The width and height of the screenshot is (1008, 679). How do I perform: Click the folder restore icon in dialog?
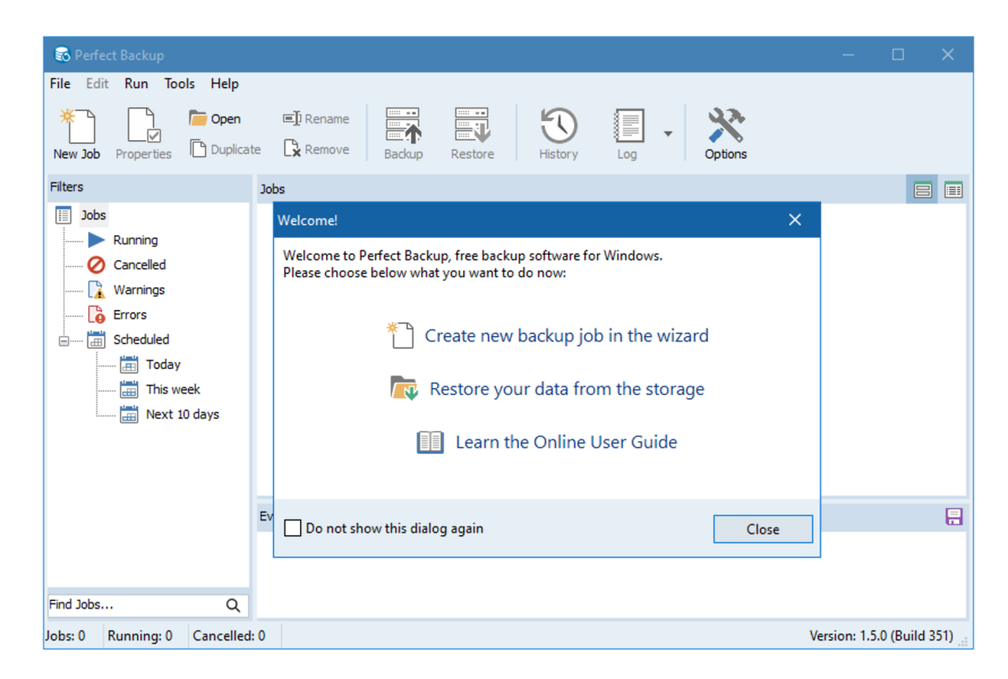click(x=404, y=388)
